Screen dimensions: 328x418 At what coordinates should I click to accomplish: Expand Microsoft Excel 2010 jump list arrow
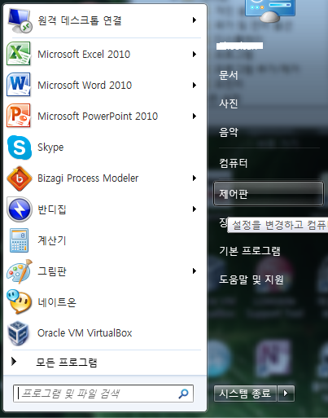[x=195, y=55]
